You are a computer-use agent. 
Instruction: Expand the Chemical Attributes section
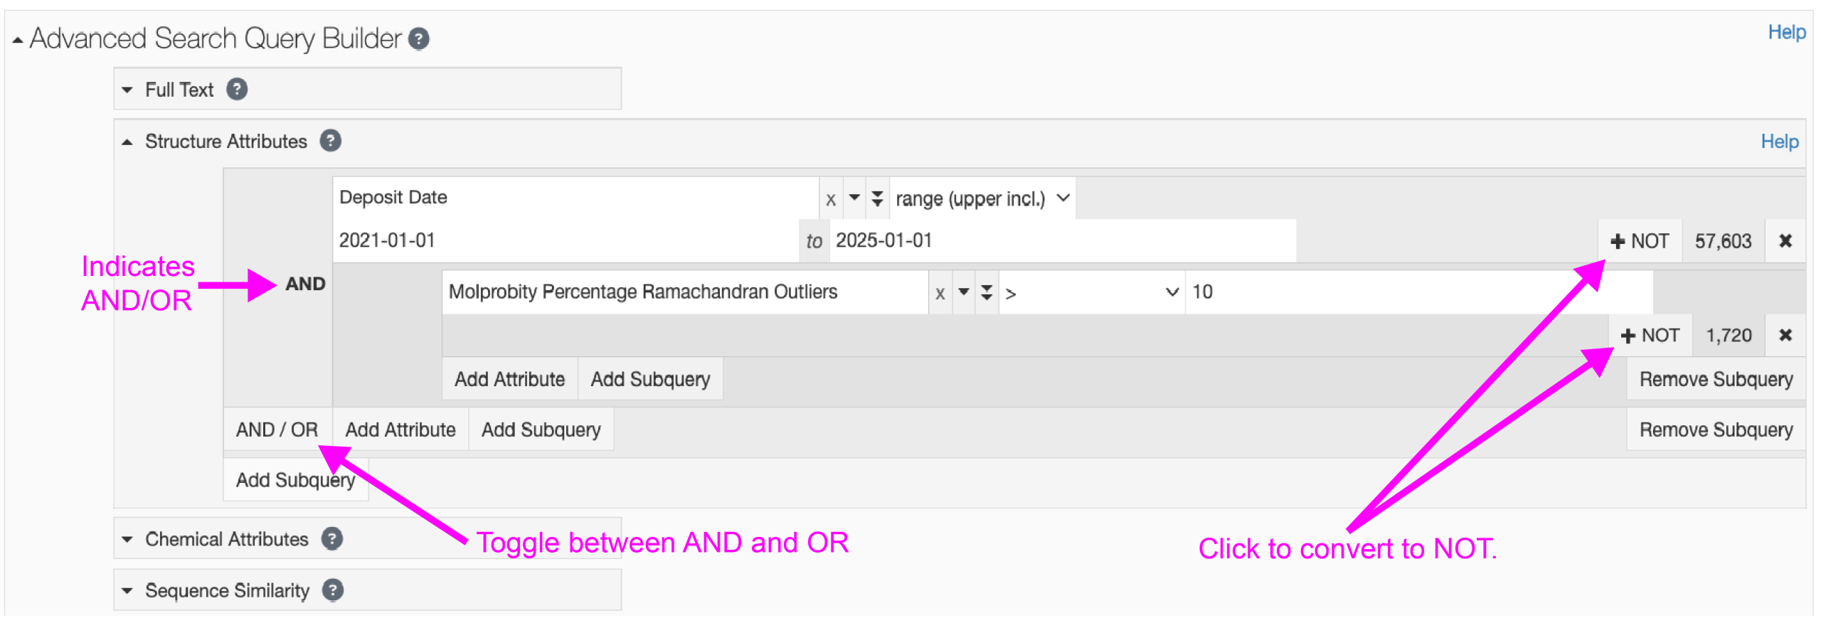pos(127,539)
